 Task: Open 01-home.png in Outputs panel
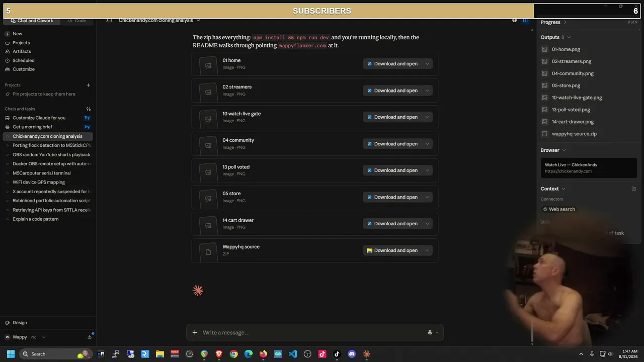[x=566, y=49]
